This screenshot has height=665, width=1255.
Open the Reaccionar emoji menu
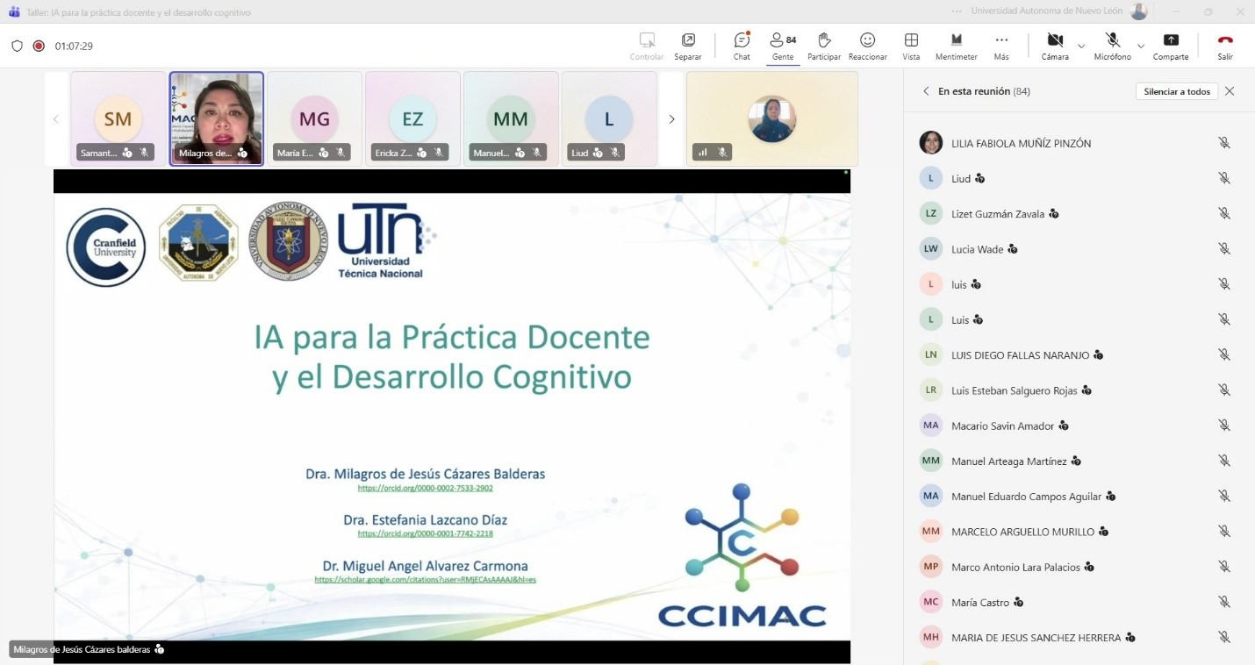click(x=867, y=40)
